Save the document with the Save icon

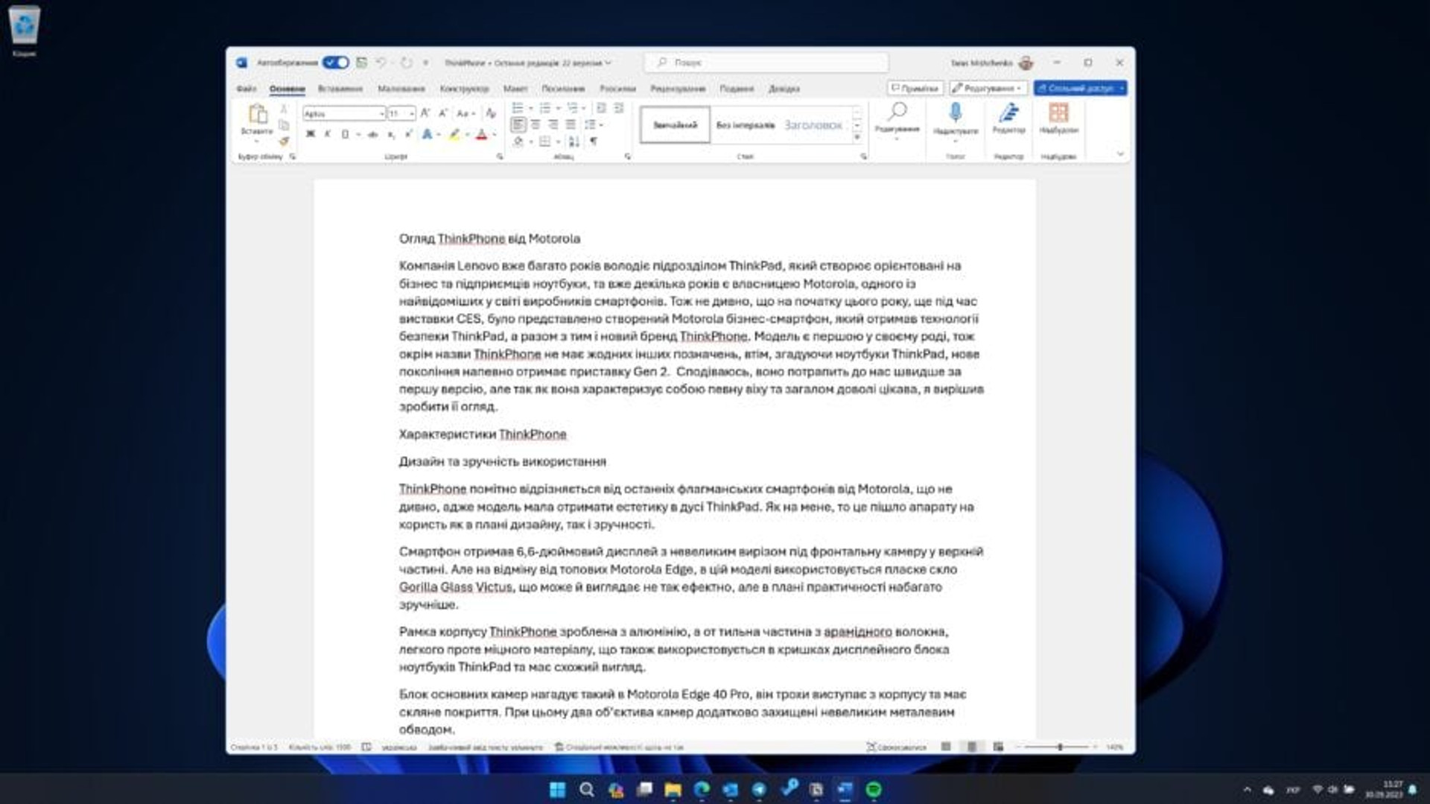pos(361,63)
